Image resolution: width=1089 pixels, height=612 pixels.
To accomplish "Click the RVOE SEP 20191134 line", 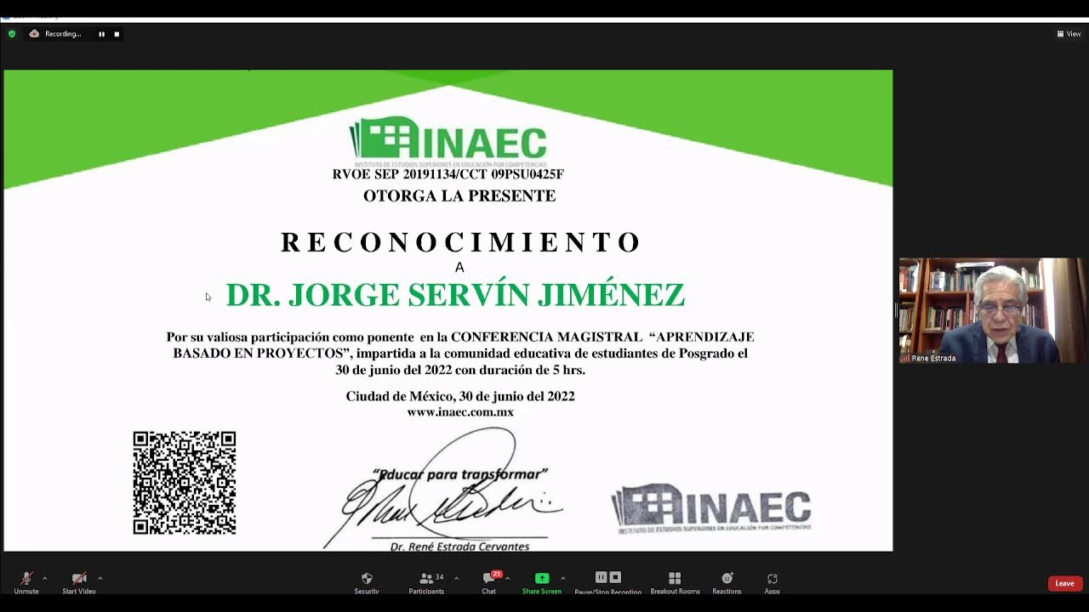I will click(448, 174).
